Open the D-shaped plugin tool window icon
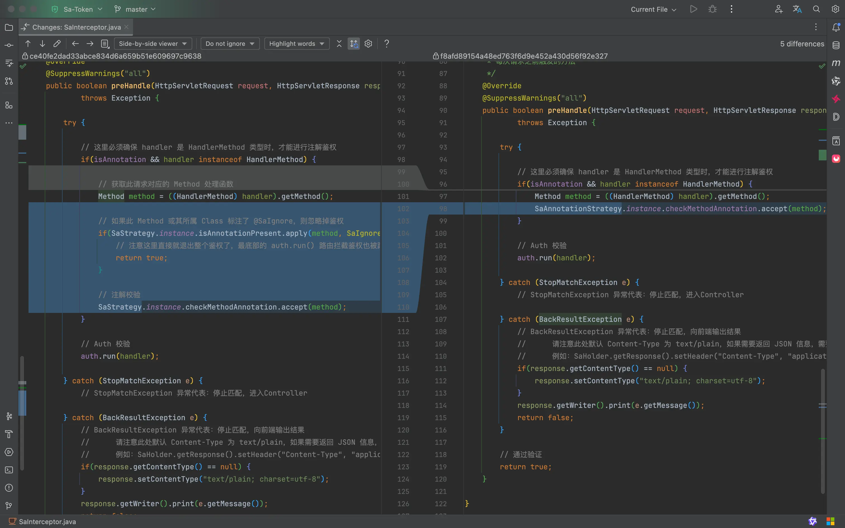This screenshot has width=845, height=528. (836, 117)
